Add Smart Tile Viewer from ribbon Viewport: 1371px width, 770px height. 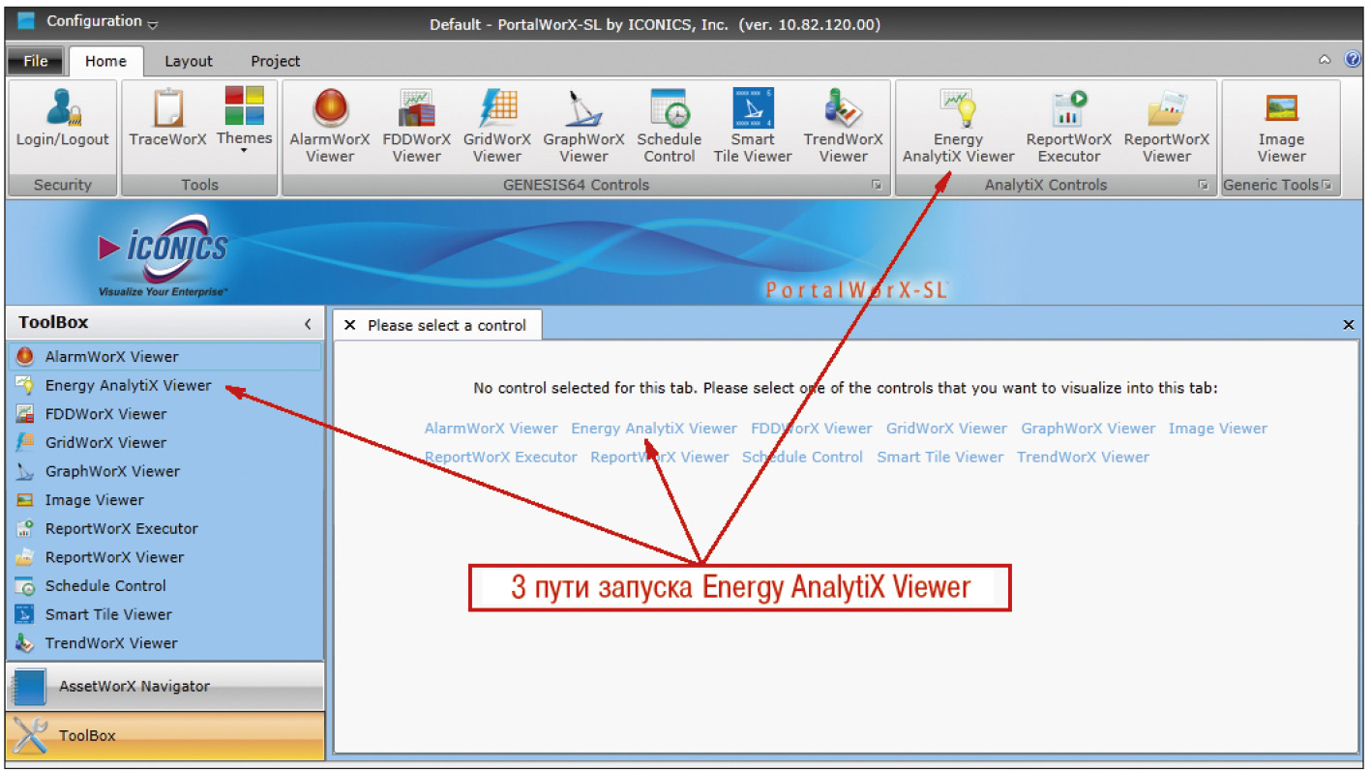point(753,127)
